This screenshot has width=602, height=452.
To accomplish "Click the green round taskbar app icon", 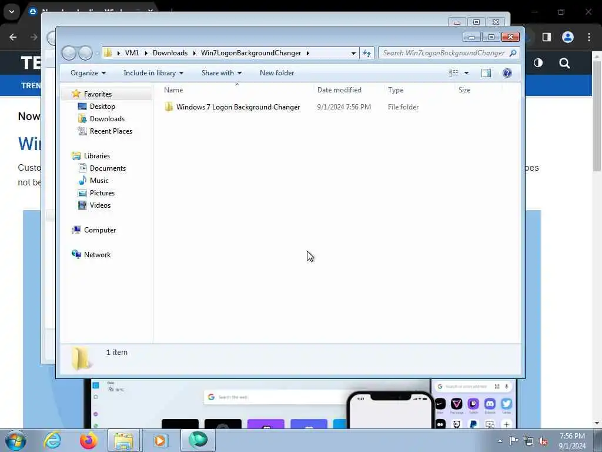I will (x=198, y=440).
